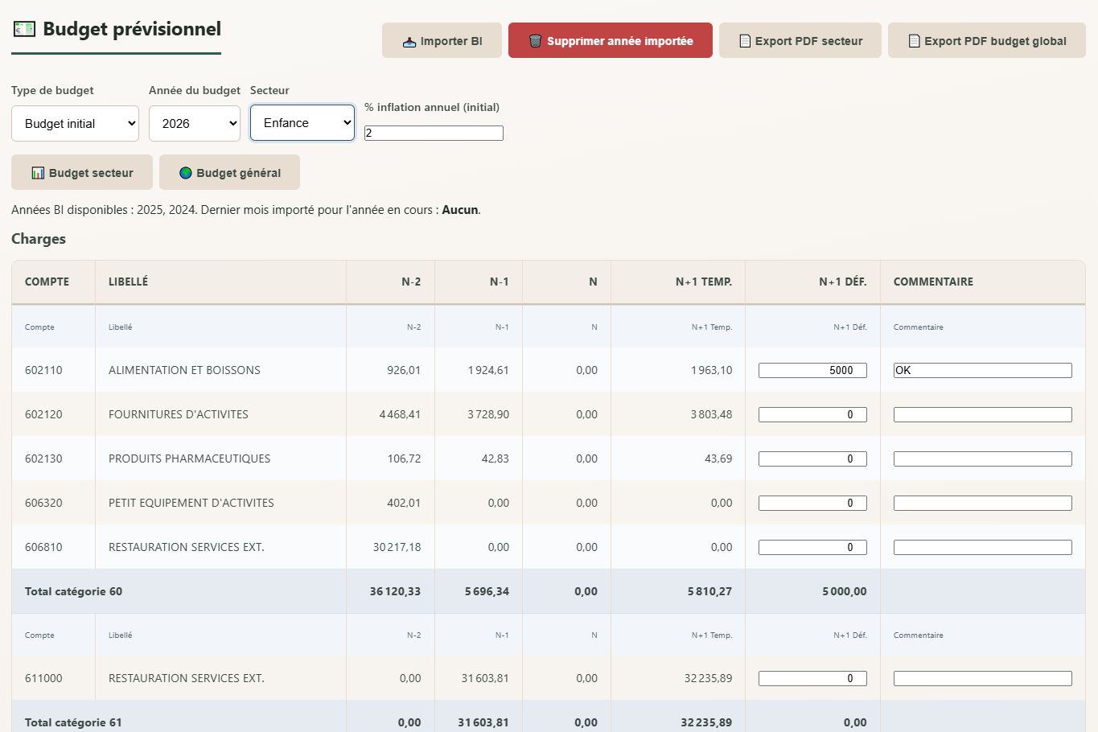Click the Budget prévisionnel title icon
The height and width of the screenshot is (732, 1098).
click(25, 30)
